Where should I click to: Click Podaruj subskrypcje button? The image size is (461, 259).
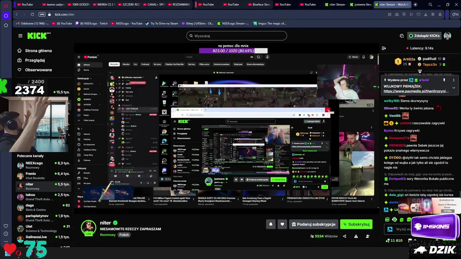click(x=313, y=224)
